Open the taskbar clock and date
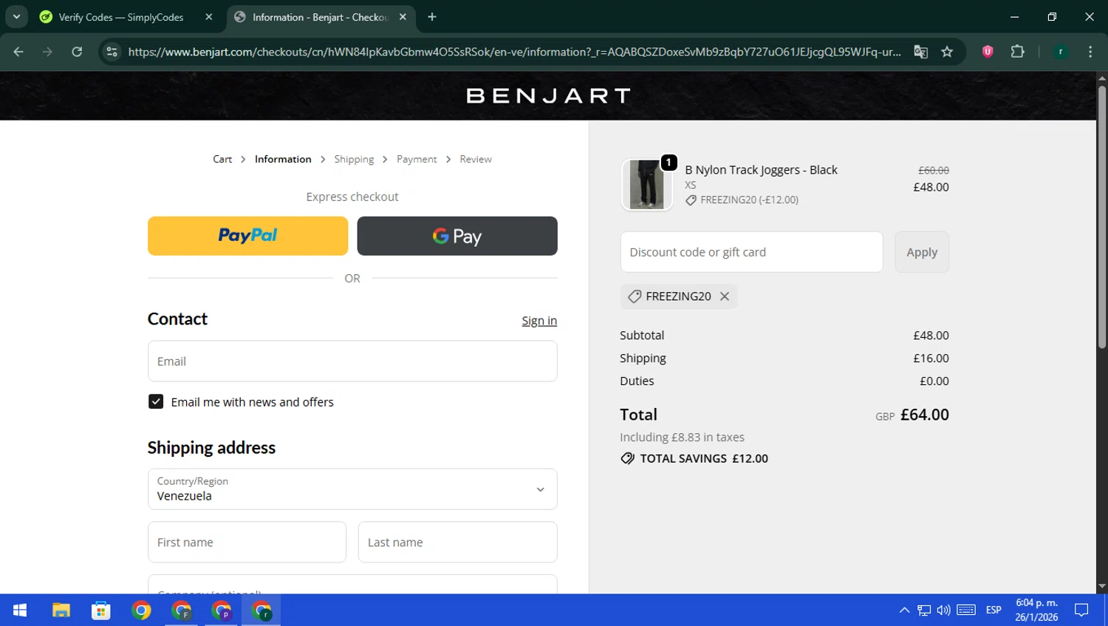This screenshot has width=1108, height=626. [x=1036, y=610]
